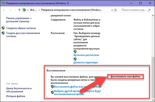155x102 pixels.
Task: Expand the address bar history dropdown
Action: point(112,10)
